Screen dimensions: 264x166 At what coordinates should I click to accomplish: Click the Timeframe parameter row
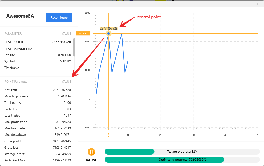(x=38, y=68)
